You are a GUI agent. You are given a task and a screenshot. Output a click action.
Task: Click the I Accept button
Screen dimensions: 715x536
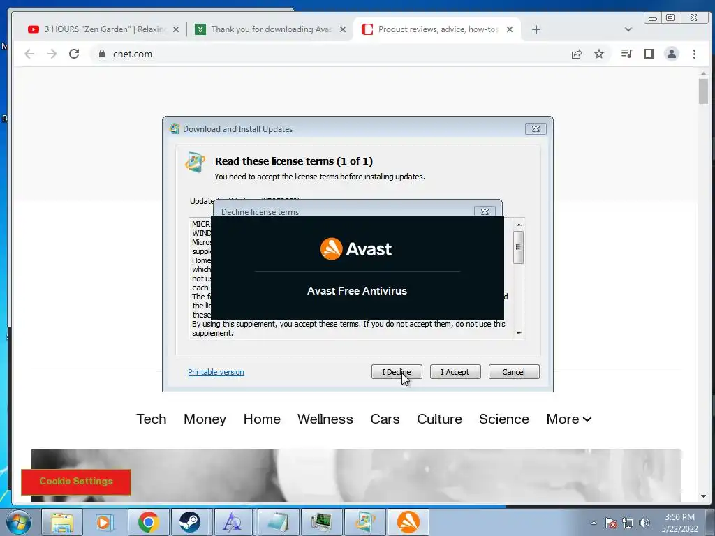tap(455, 372)
